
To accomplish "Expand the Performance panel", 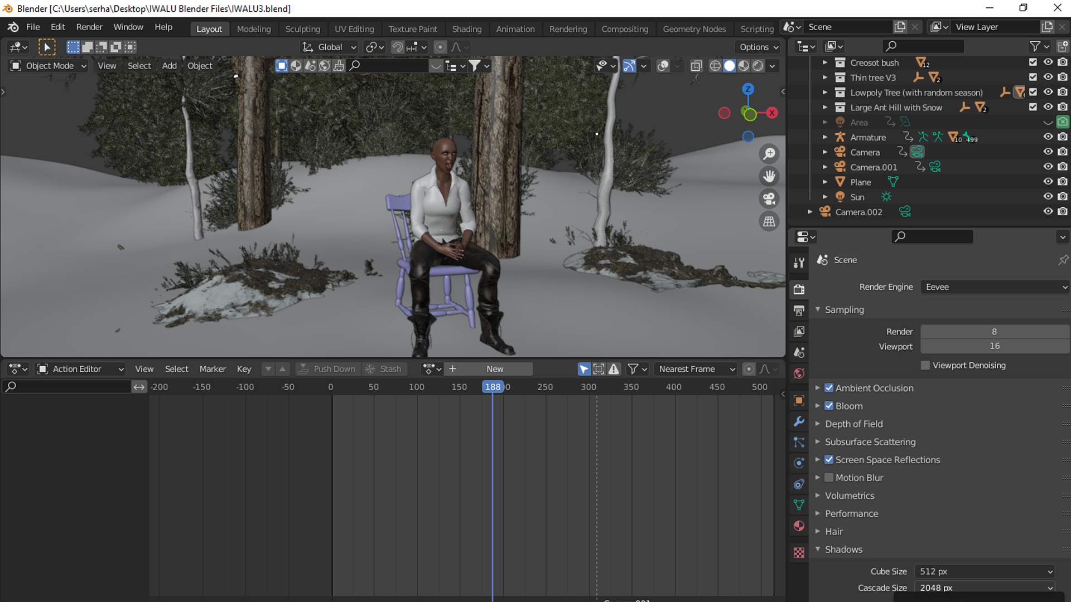I will [x=851, y=513].
